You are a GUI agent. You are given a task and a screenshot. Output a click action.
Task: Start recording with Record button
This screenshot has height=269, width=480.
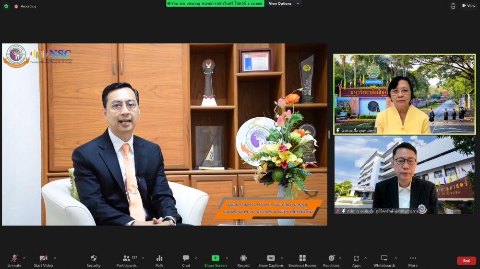243,260
